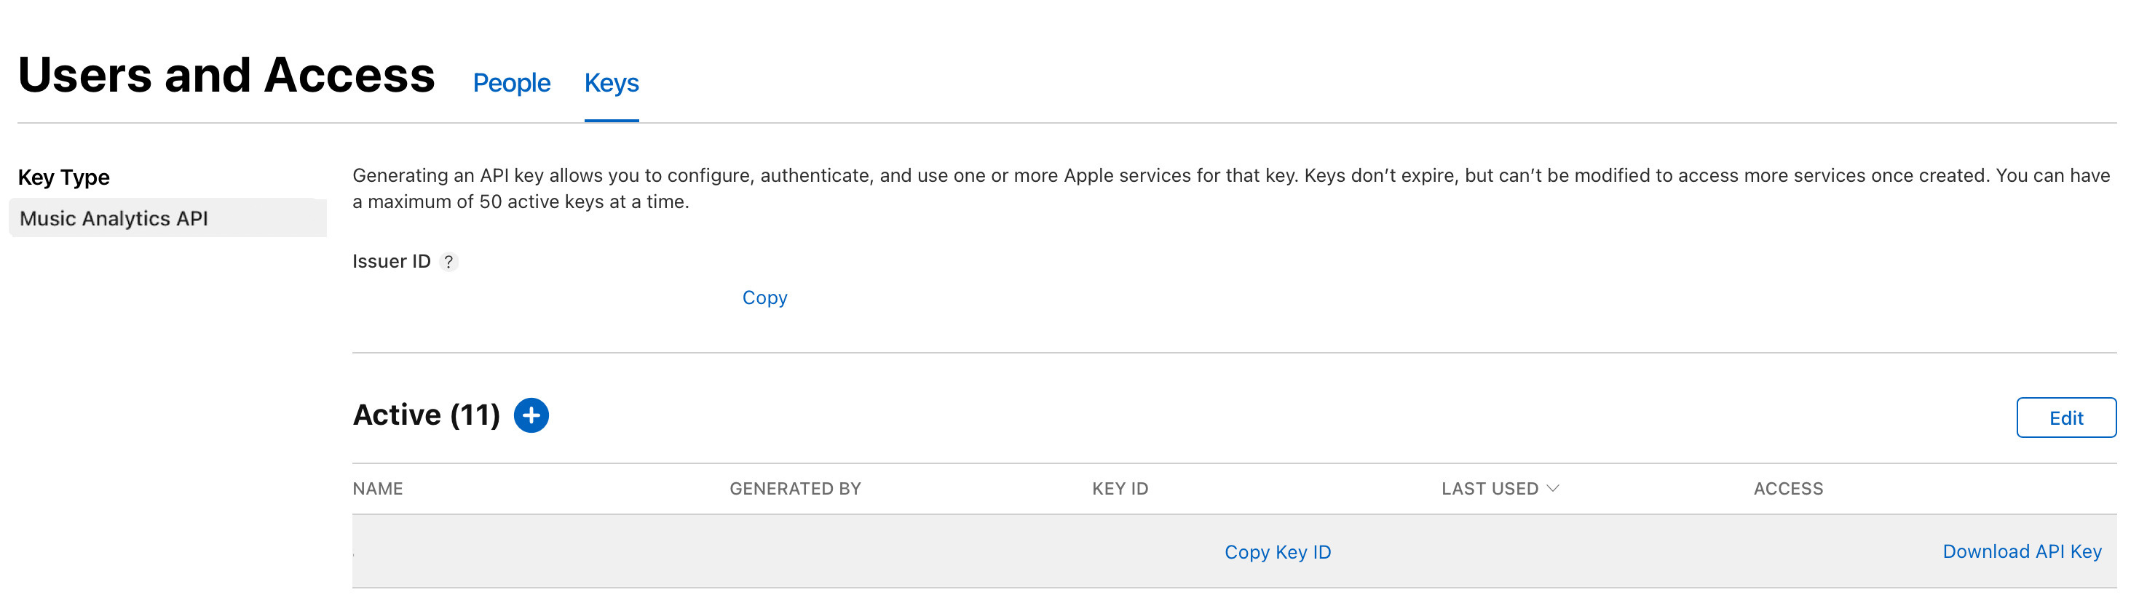
Task: Toggle the Last Used sort chevron
Action: pyautogui.click(x=1553, y=488)
